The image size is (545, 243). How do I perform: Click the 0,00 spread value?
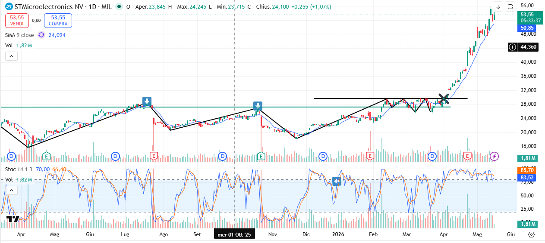(36, 20)
